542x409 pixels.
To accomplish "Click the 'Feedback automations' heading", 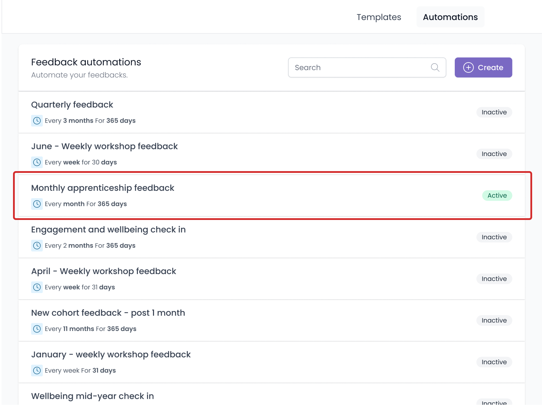I will click(x=86, y=62).
